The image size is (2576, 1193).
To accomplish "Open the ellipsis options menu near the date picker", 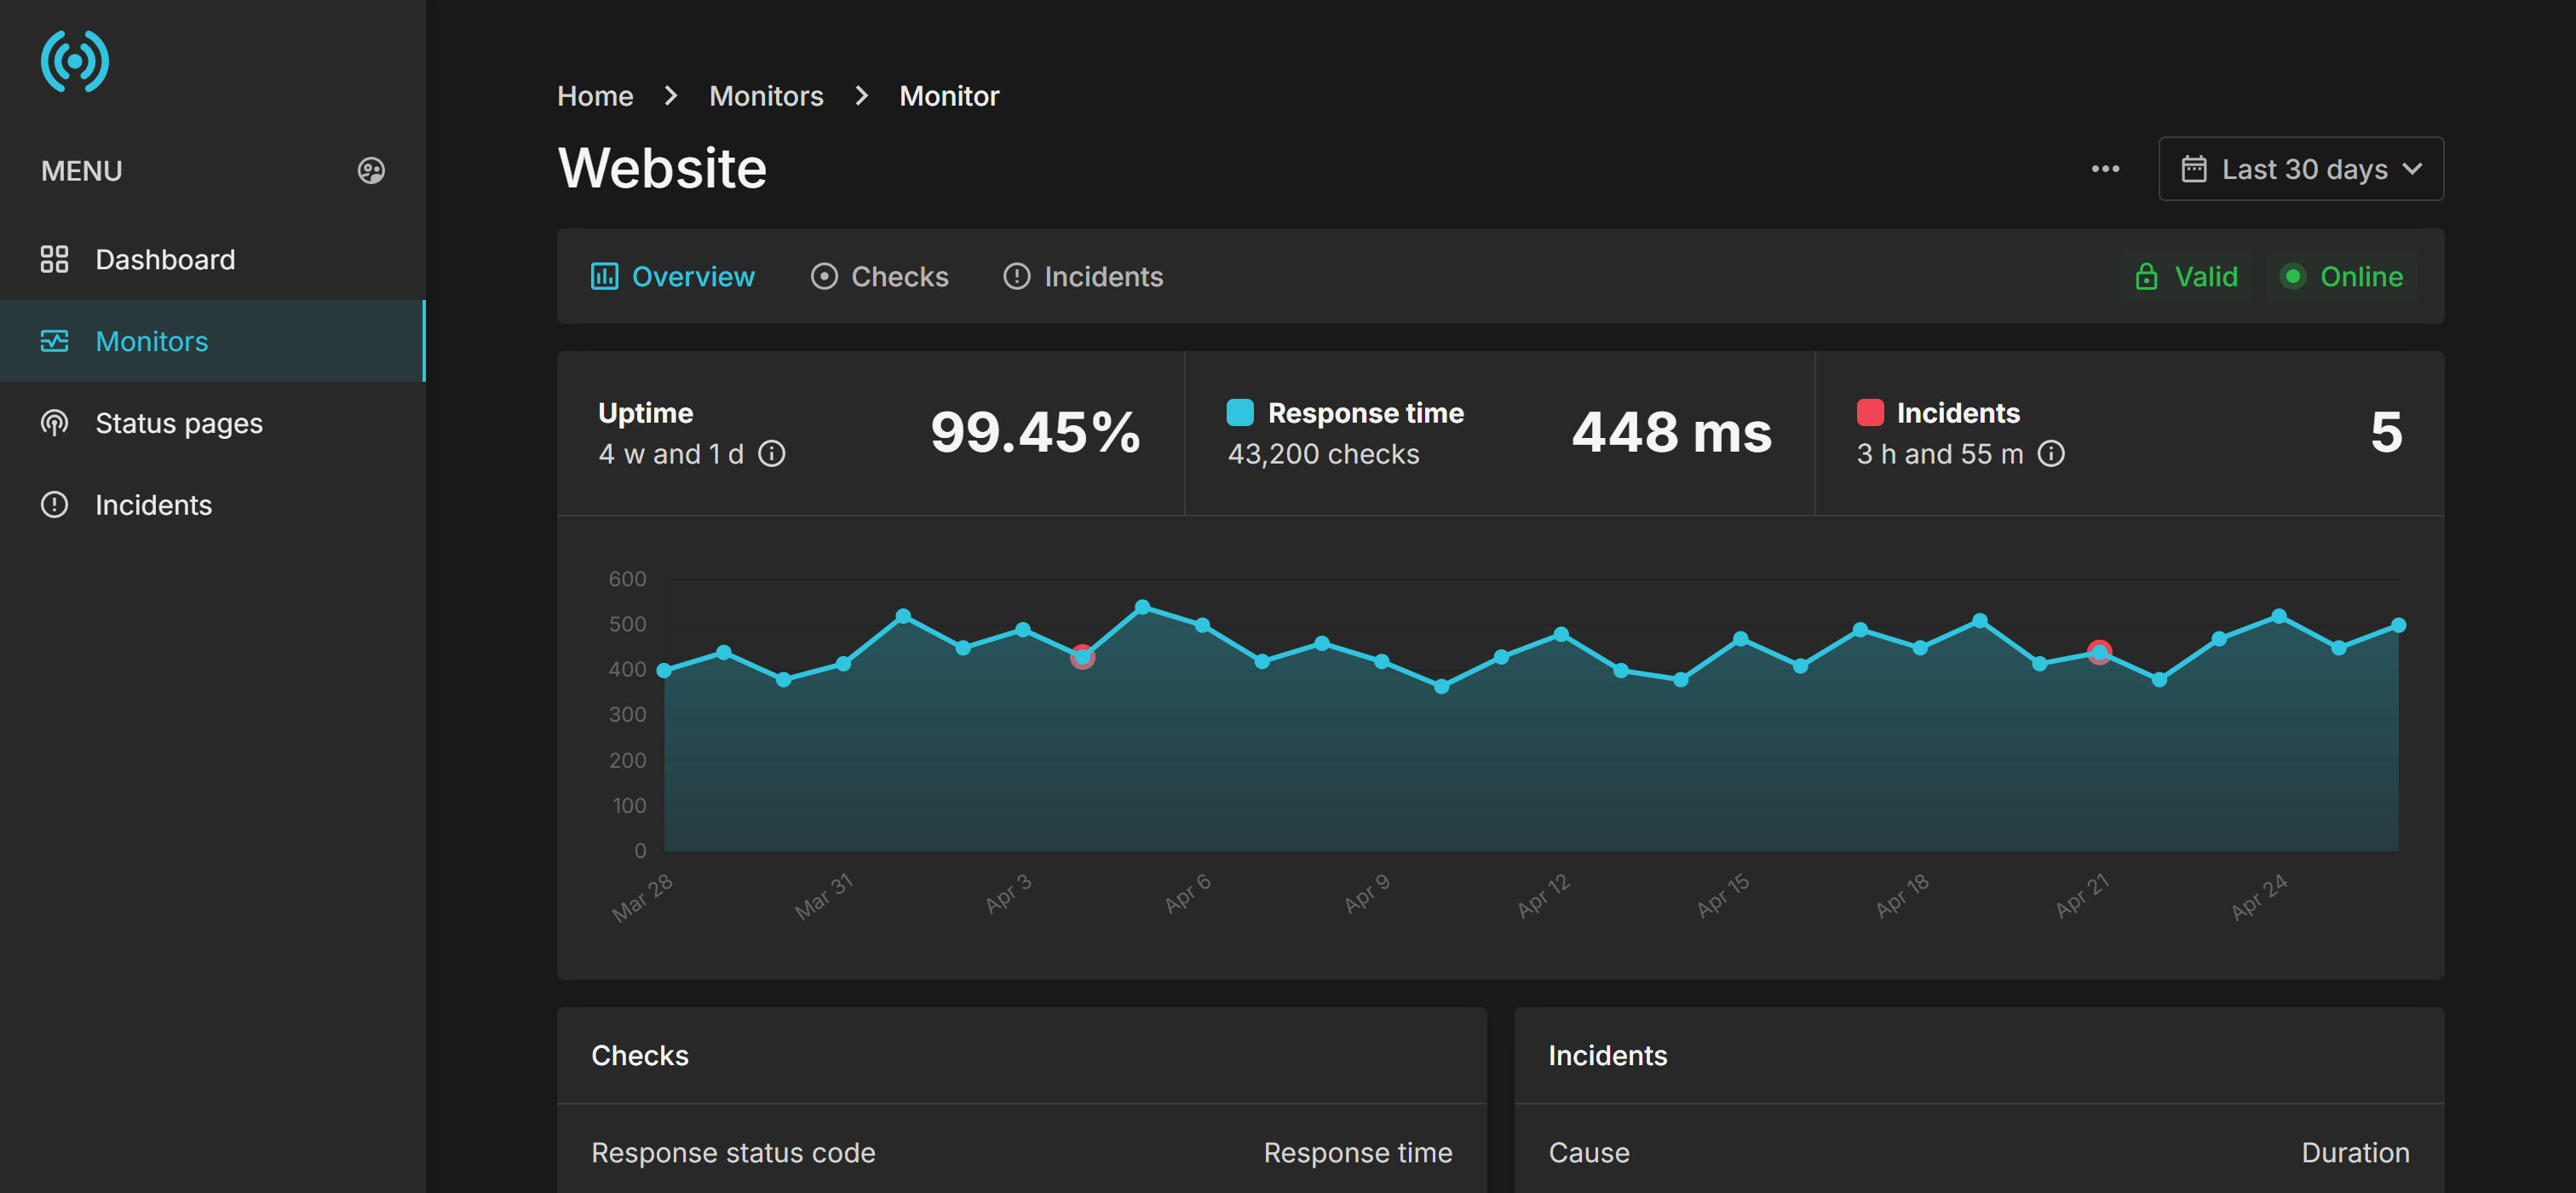I will (x=2106, y=169).
